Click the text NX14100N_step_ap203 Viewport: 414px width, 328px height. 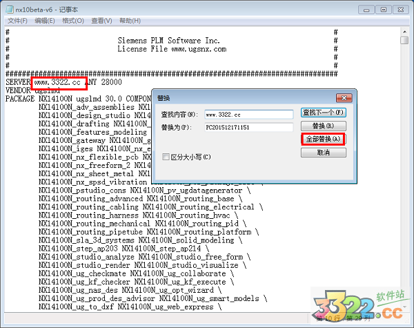[x=78, y=249]
